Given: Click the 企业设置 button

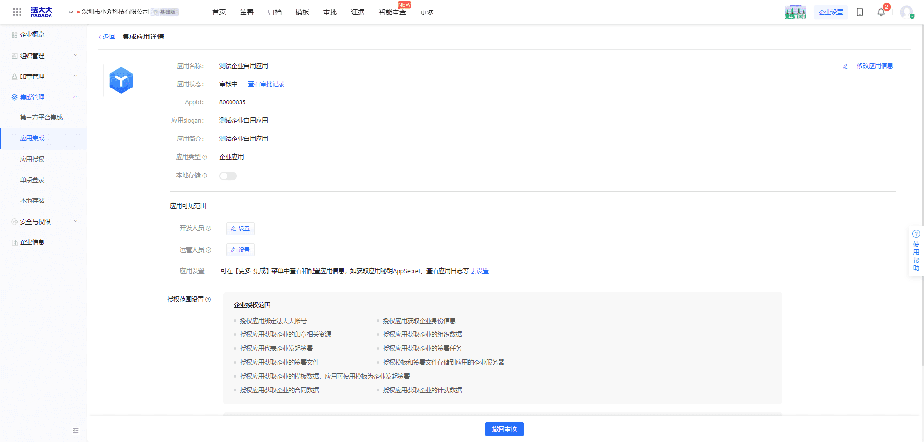Looking at the screenshot, I should [831, 12].
